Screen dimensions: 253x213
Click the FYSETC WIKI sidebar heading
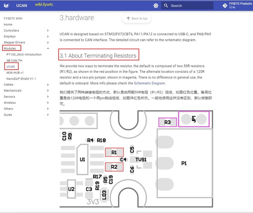13,18
